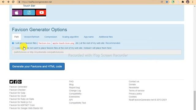Open the green browser extension icon
Screen dimensions: 196x110
[x=173, y=2]
